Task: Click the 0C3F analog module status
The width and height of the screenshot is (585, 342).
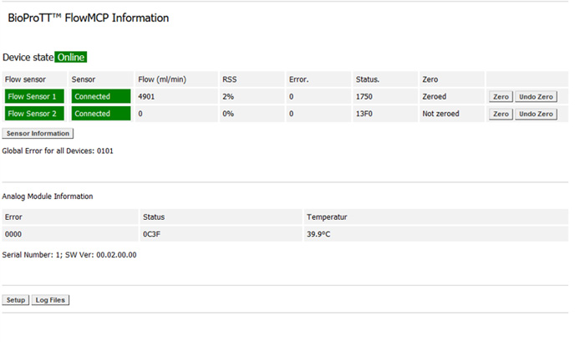Action: pyautogui.click(x=152, y=235)
